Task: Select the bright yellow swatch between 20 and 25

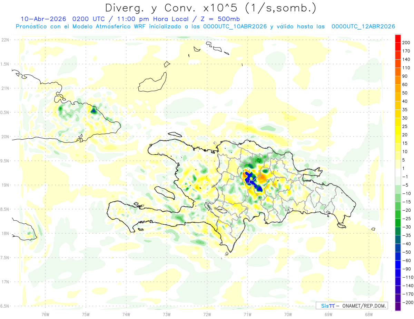Action: tap(398, 130)
